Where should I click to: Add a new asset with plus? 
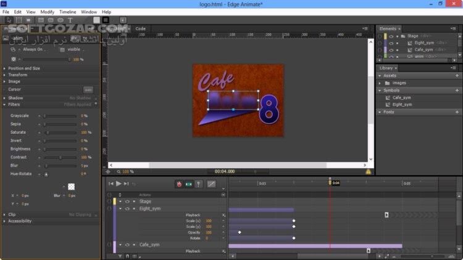tap(457, 76)
